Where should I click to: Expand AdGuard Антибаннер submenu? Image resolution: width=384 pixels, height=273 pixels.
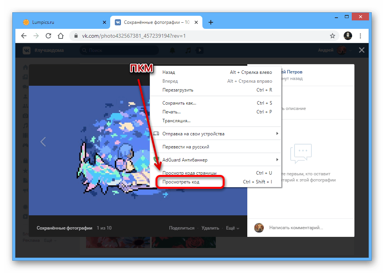pos(215,160)
